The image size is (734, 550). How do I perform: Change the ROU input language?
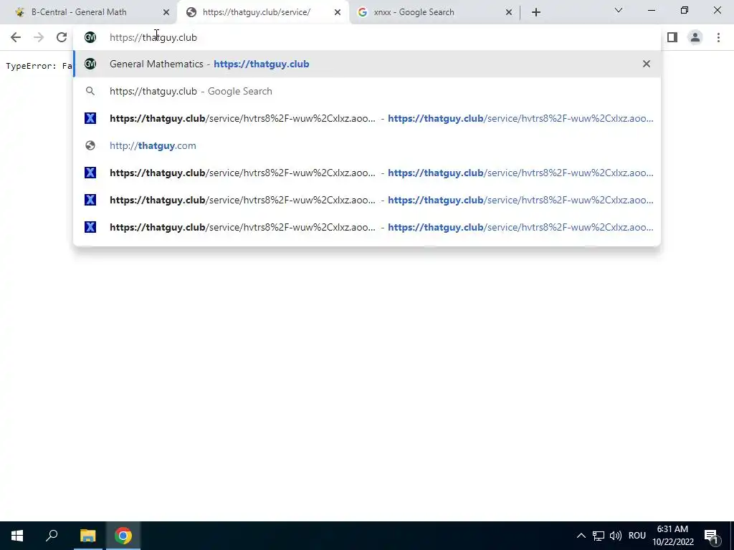tap(637, 536)
